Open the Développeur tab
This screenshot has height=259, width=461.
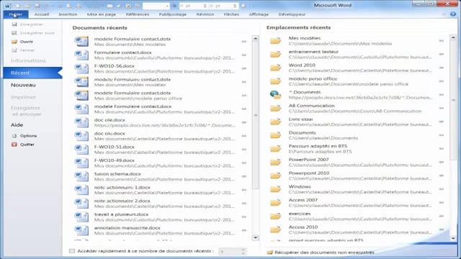(292, 14)
